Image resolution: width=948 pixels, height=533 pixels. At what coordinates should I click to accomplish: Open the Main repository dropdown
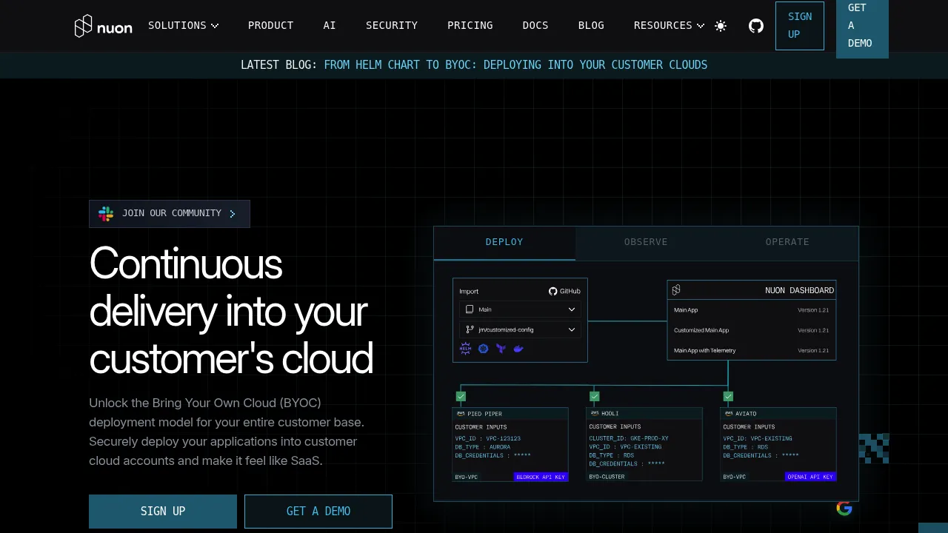coord(520,309)
